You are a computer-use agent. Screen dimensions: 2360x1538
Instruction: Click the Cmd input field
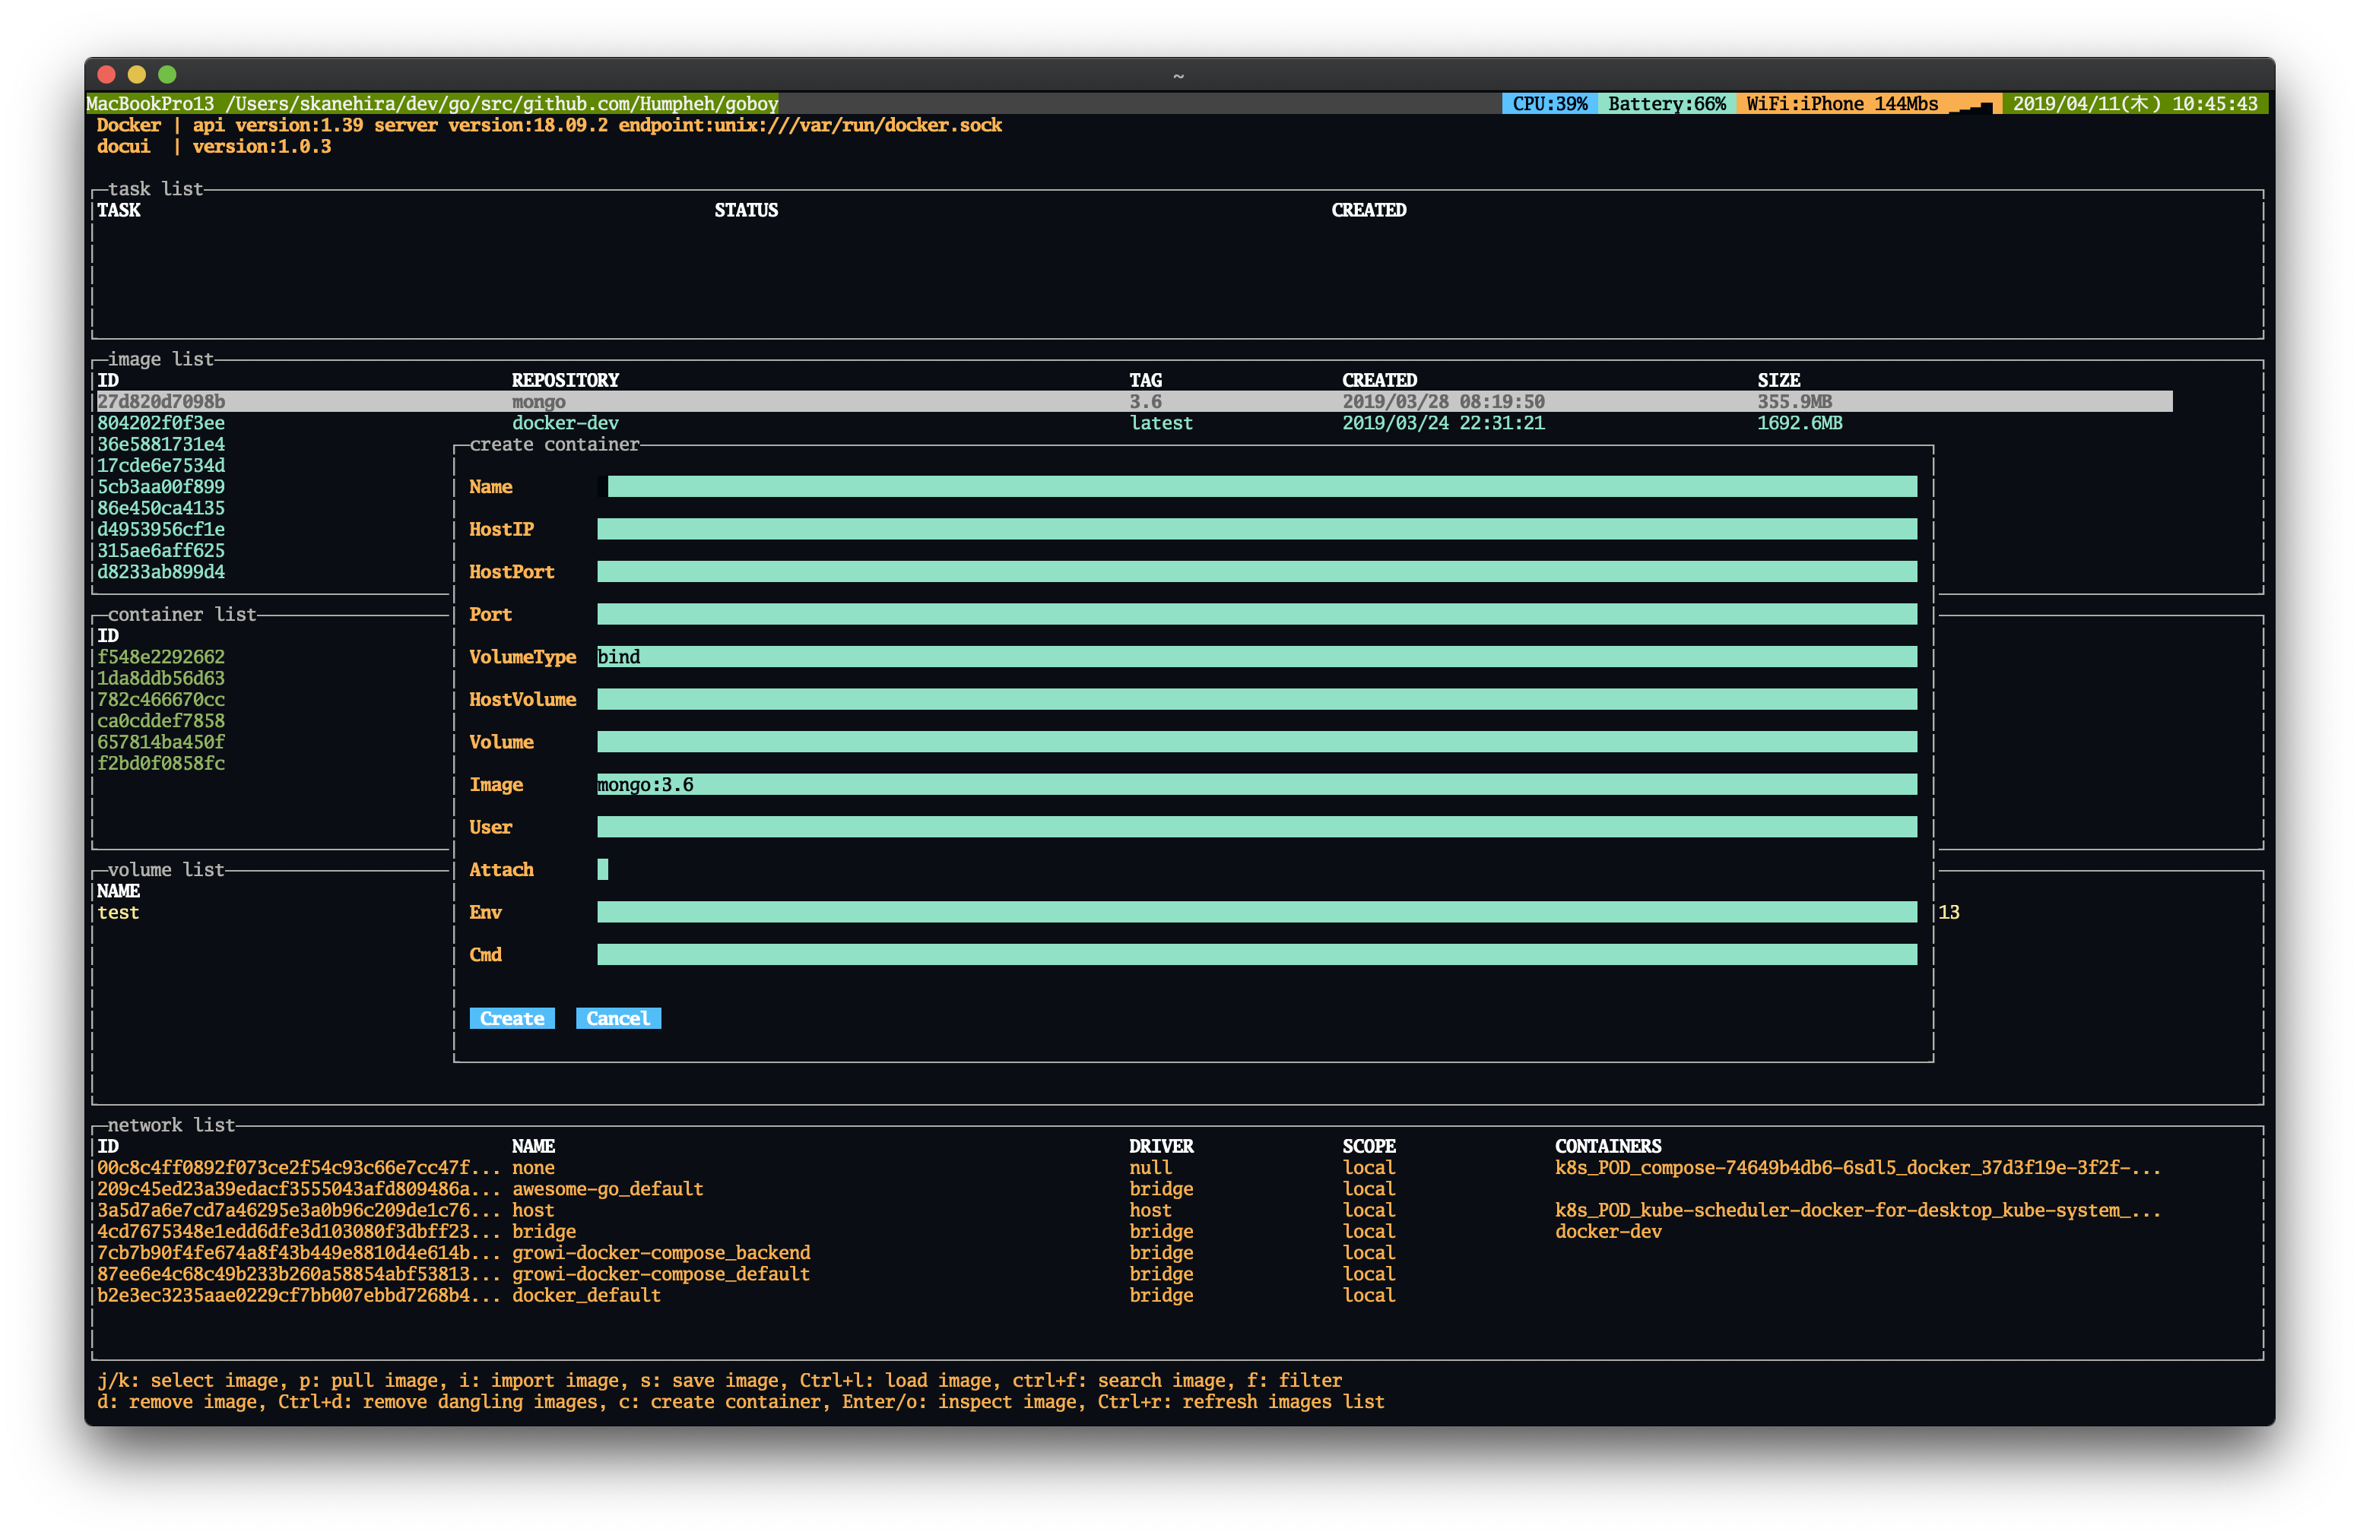1256,954
